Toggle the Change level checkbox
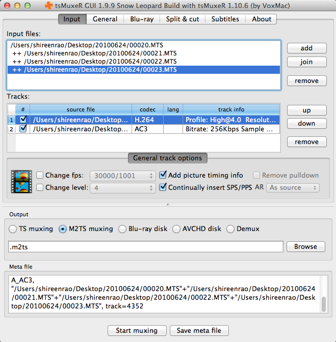 (x=40, y=187)
